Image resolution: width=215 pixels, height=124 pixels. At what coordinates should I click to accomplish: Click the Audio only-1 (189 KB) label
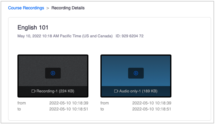138,91
